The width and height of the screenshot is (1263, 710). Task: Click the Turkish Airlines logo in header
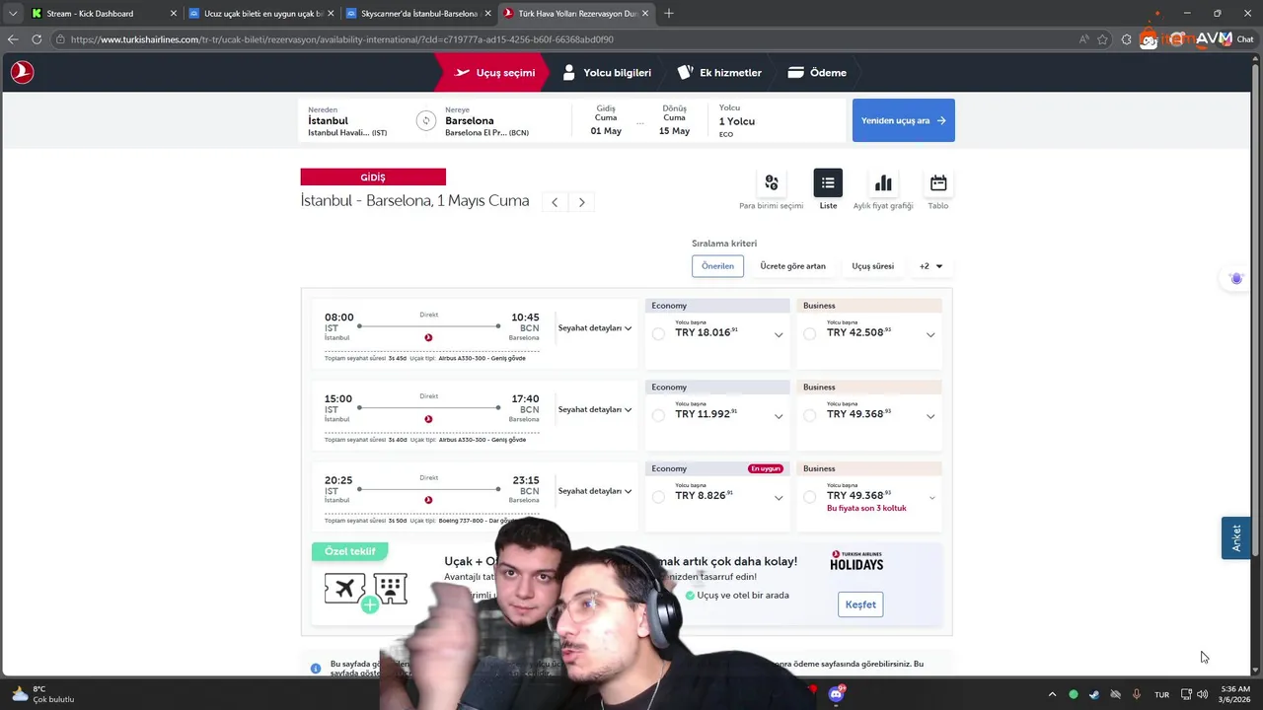click(22, 72)
